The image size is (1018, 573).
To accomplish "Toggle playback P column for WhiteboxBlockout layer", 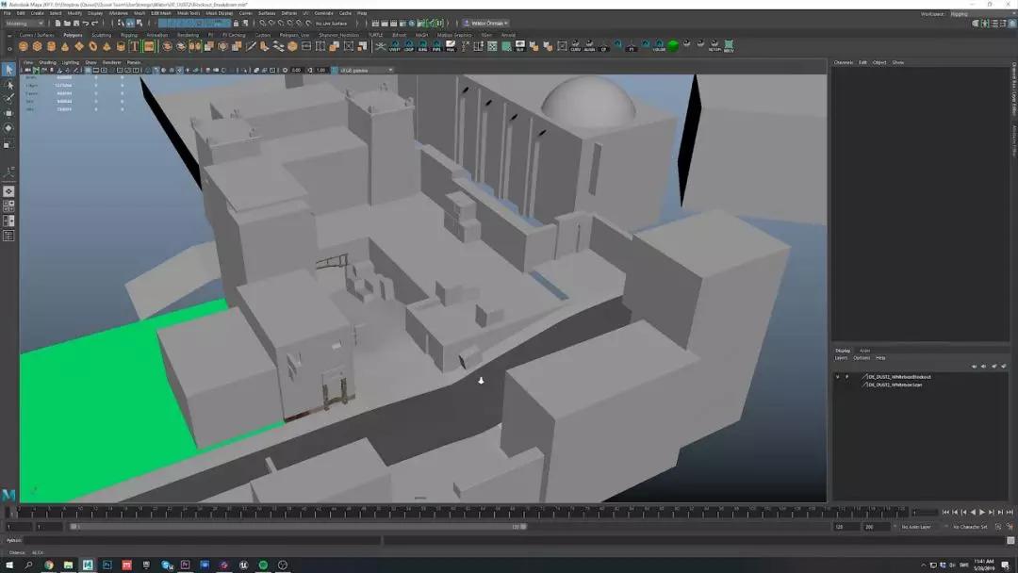I will (x=846, y=376).
